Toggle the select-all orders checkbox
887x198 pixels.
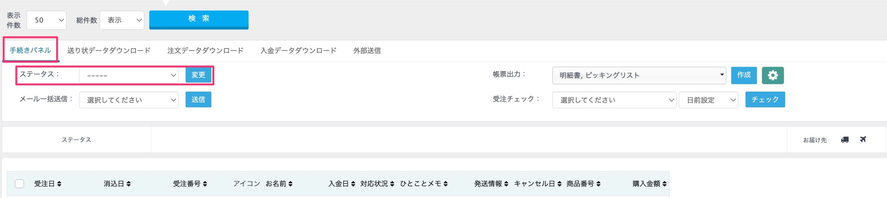point(19,184)
